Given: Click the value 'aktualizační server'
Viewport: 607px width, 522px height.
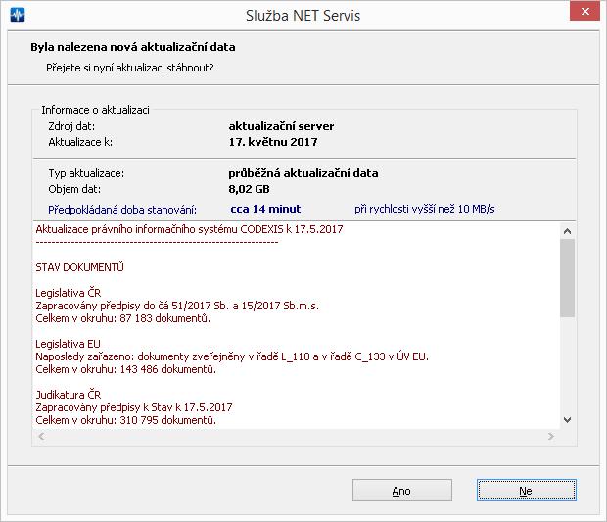Looking at the screenshot, I should 281,126.
